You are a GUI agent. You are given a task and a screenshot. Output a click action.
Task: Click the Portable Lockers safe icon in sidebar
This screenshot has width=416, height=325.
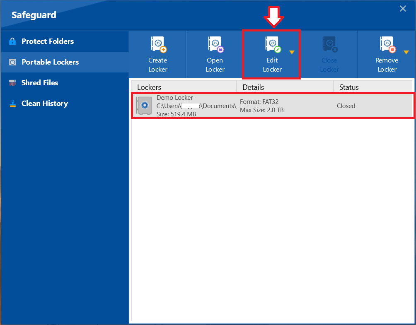[x=12, y=62]
